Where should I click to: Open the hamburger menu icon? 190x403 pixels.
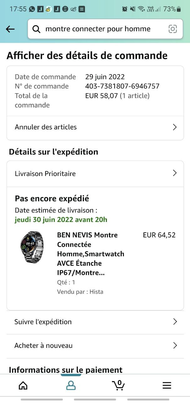pos(167,385)
